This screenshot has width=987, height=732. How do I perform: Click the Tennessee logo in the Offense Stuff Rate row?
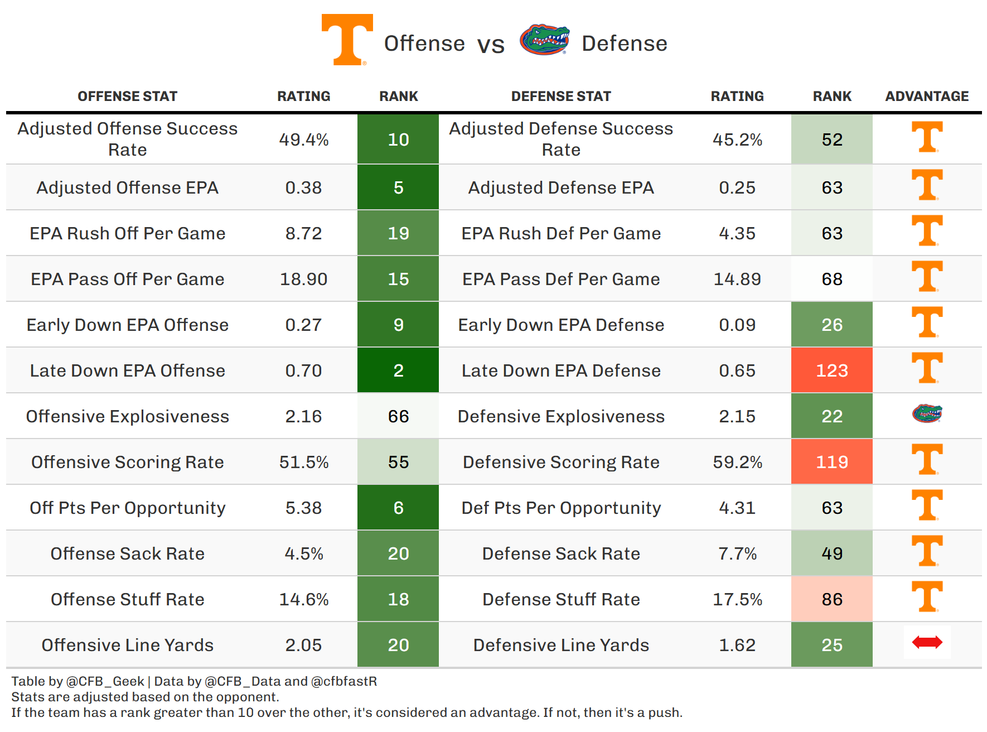click(927, 597)
